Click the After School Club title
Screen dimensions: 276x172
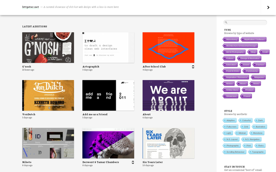tap(154, 67)
